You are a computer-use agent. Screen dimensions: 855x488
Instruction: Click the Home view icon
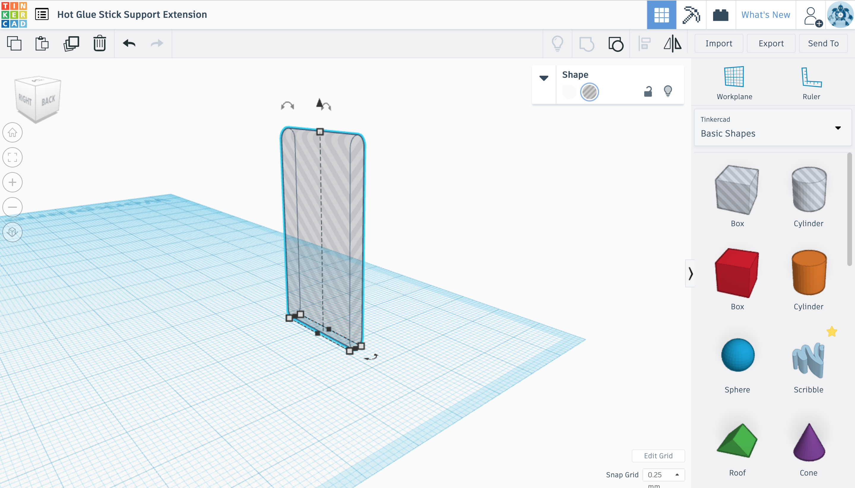[12, 133]
